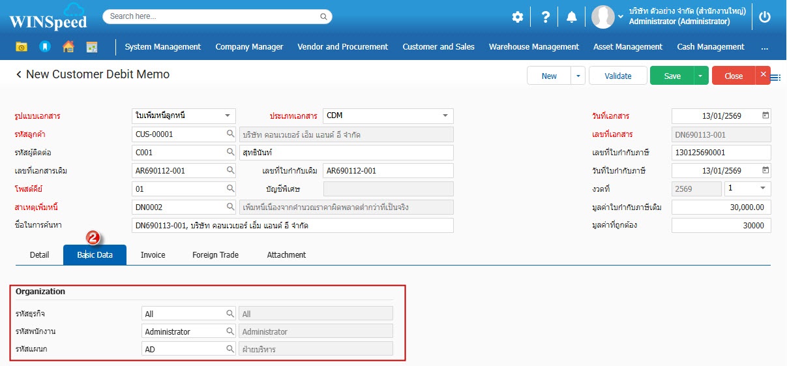
Task: Click the red Close button
Action: point(733,76)
